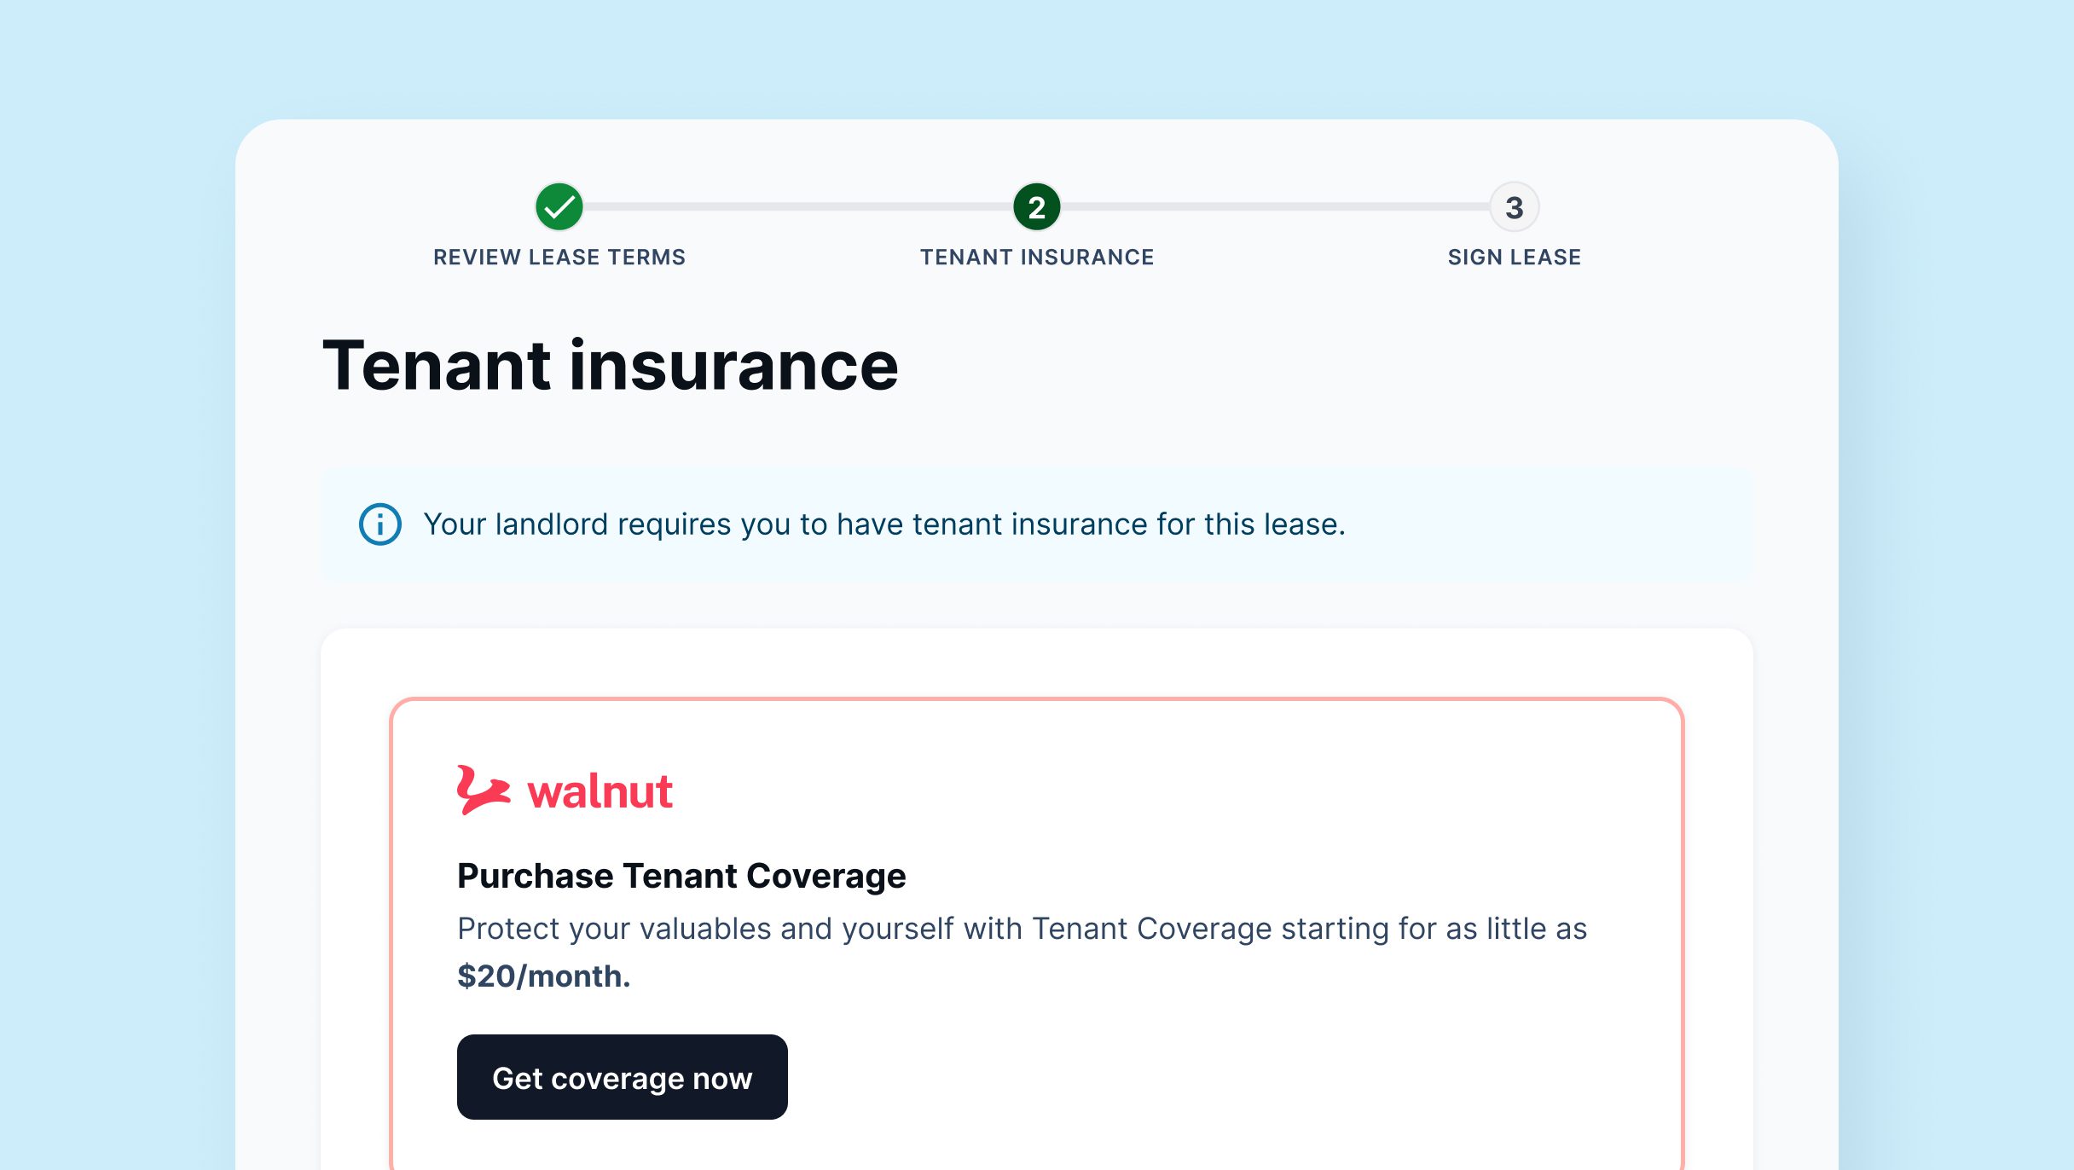
Task: Click the walnut squirrel logo icon
Action: [x=483, y=790]
